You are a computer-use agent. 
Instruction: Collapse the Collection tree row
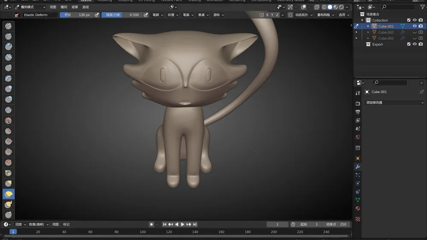tap(362, 20)
